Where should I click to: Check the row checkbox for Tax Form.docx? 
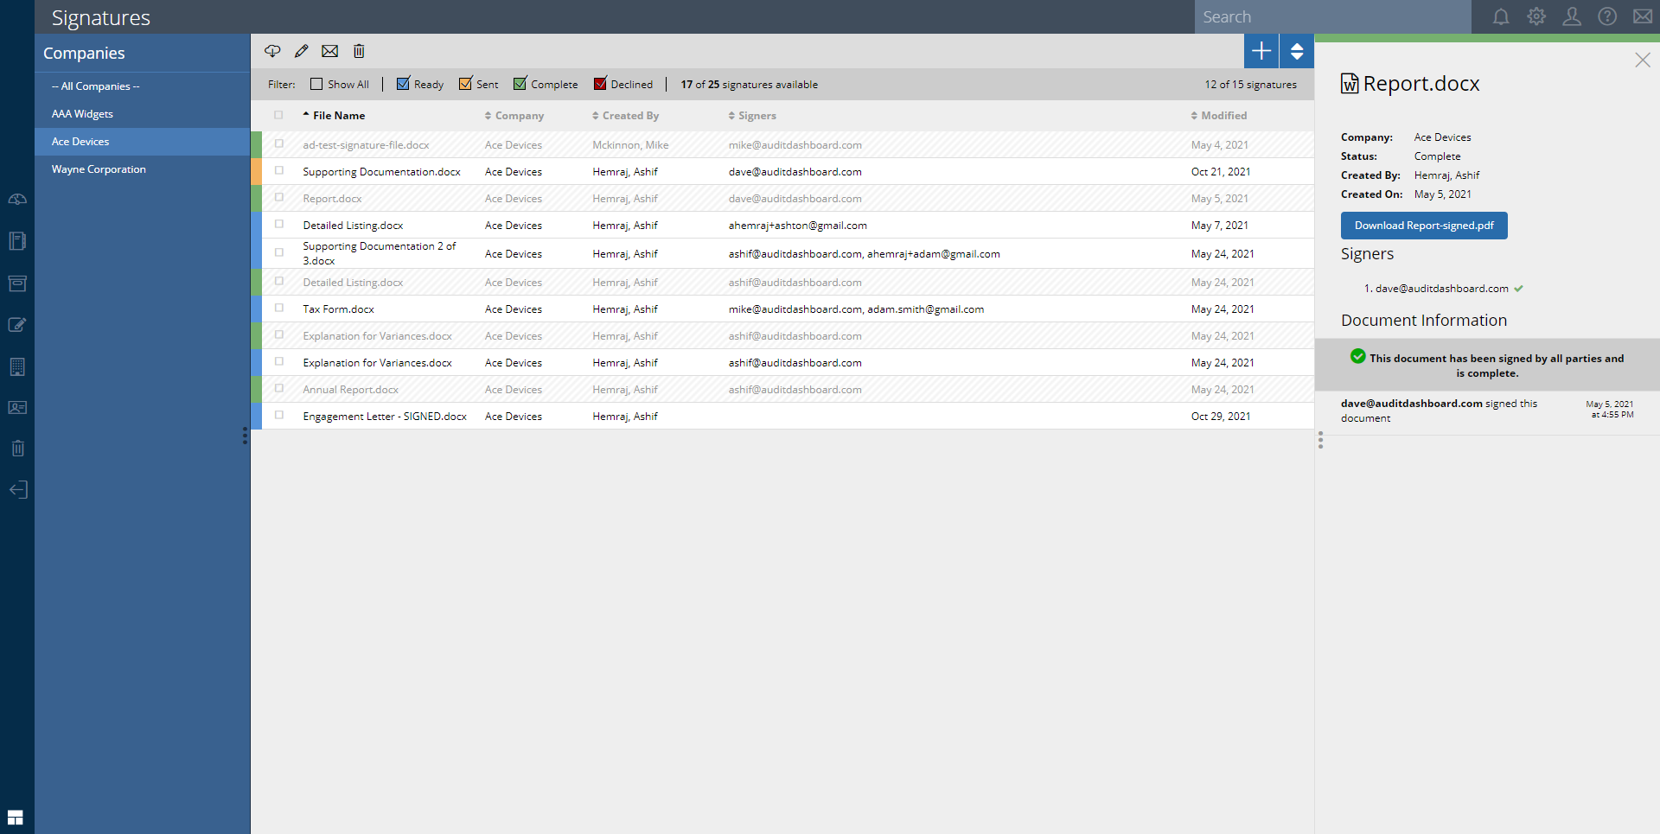coord(278,308)
